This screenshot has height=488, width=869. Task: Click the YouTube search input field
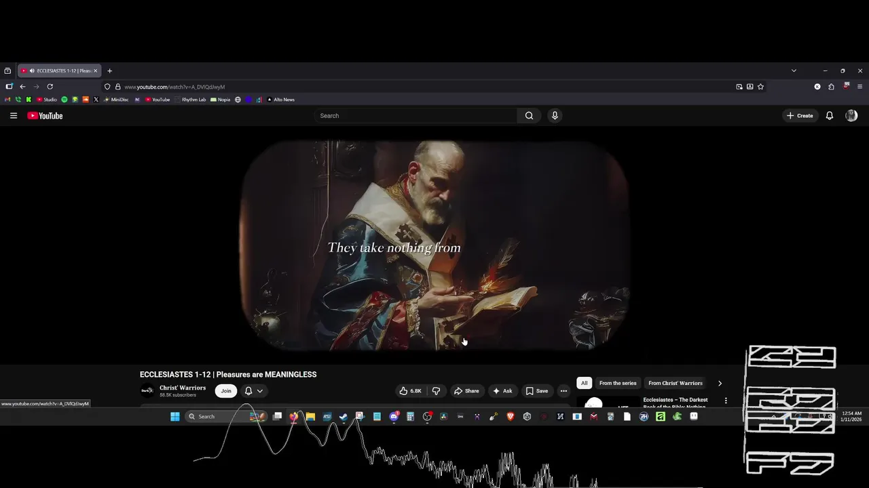[x=415, y=116]
